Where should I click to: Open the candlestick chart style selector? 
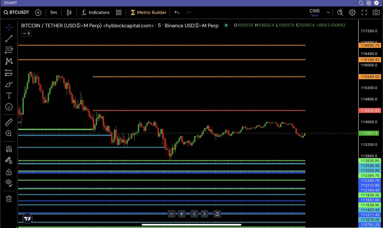tap(69, 12)
